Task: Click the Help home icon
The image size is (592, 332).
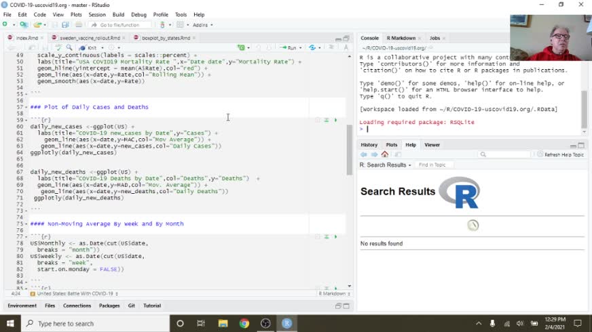Action: (384, 154)
